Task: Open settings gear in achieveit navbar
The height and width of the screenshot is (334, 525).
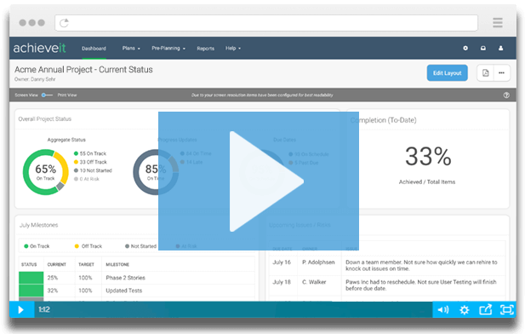Action: 465,48
